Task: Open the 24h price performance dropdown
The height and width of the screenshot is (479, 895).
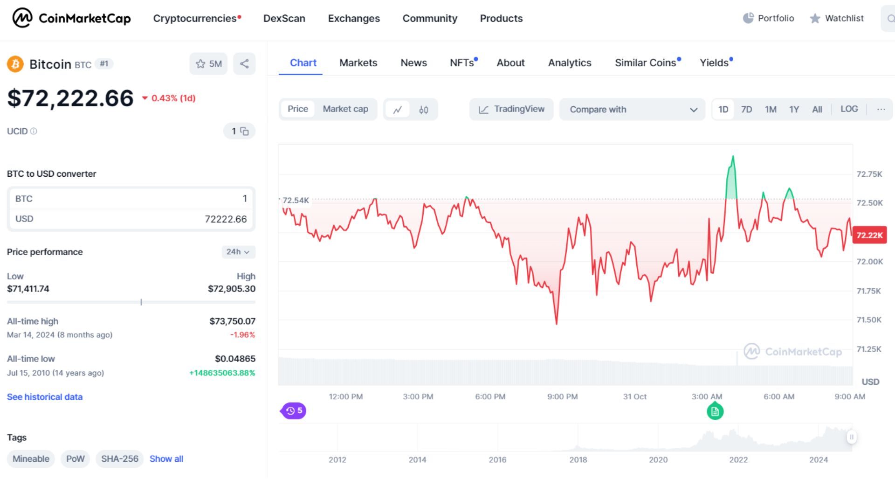Action: click(237, 252)
